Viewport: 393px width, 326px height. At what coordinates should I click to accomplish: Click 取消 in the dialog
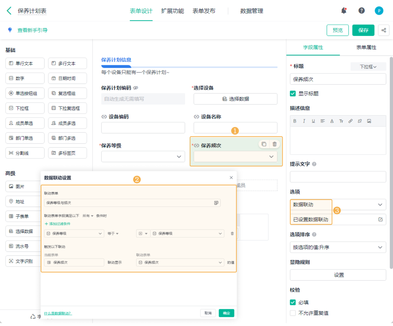(208, 313)
